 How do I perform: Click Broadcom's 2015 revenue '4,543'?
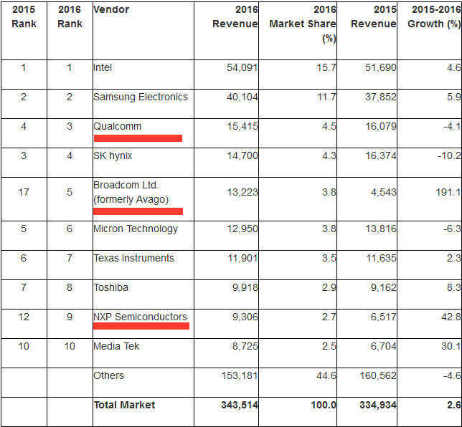pyautogui.click(x=383, y=193)
